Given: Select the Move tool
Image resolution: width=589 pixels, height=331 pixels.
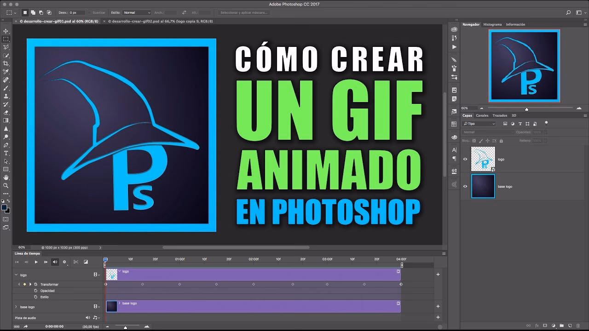Looking at the screenshot, I should [x=6, y=30].
